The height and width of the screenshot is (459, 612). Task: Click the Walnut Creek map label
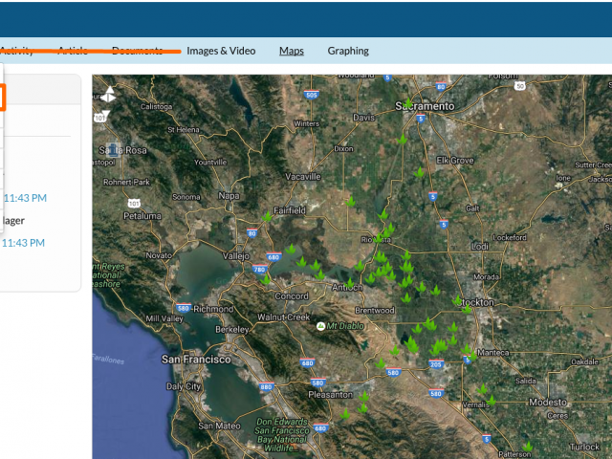(283, 317)
